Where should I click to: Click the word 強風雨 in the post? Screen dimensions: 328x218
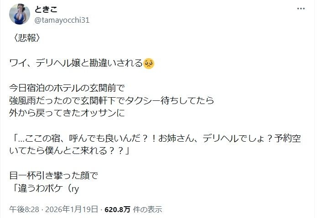22,100
